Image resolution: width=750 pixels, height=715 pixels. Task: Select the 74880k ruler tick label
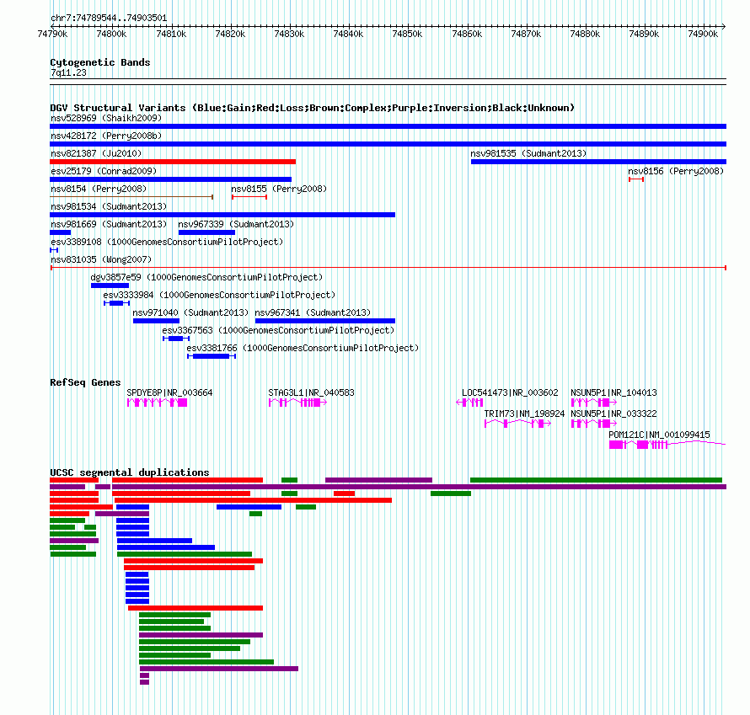585,34
